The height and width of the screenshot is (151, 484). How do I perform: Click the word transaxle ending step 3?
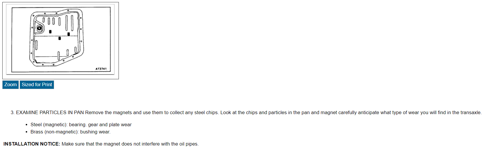tap(471, 113)
